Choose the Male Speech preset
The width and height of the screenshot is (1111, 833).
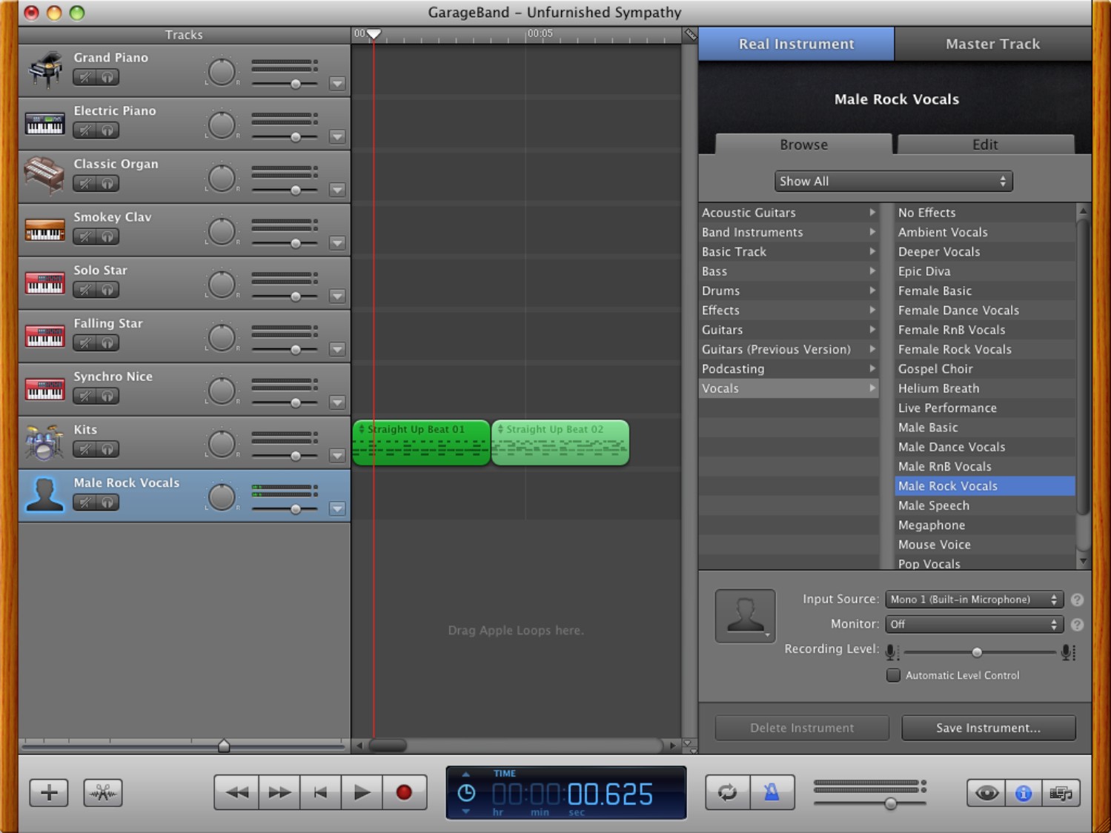point(985,505)
